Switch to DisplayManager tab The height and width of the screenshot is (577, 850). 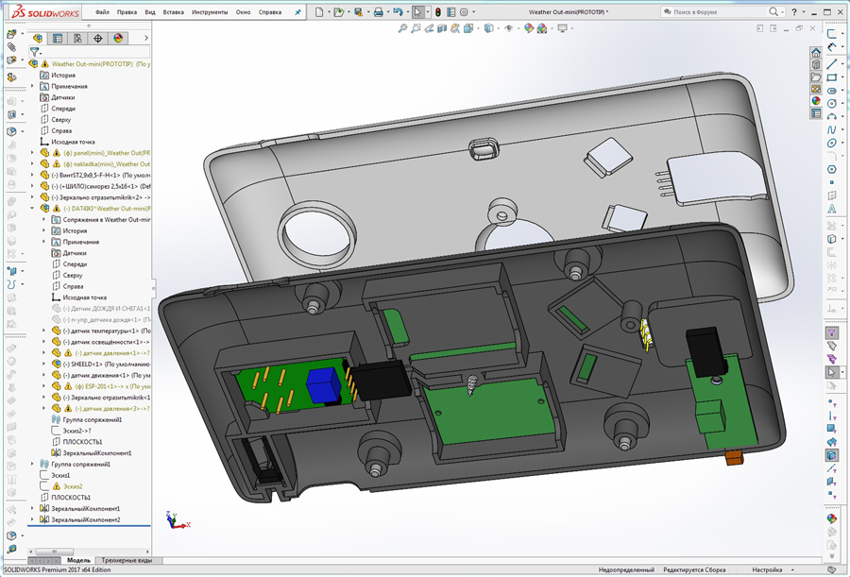coord(118,38)
